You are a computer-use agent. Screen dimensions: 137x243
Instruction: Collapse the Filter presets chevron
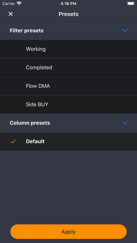125,30
